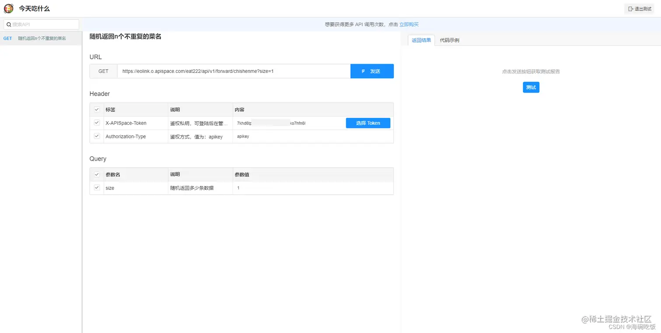The image size is (661, 333).
Task: Click the 今天吃什么 logo icon
Action: click(8, 8)
